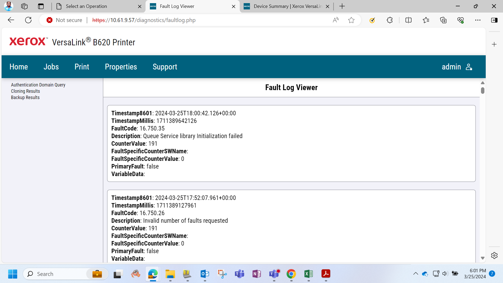The height and width of the screenshot is (283, 503).
Task: Click the browser address bar URL
Action: coord(144,20)
